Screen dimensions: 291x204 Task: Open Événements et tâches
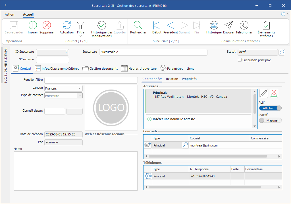[266, 25]
